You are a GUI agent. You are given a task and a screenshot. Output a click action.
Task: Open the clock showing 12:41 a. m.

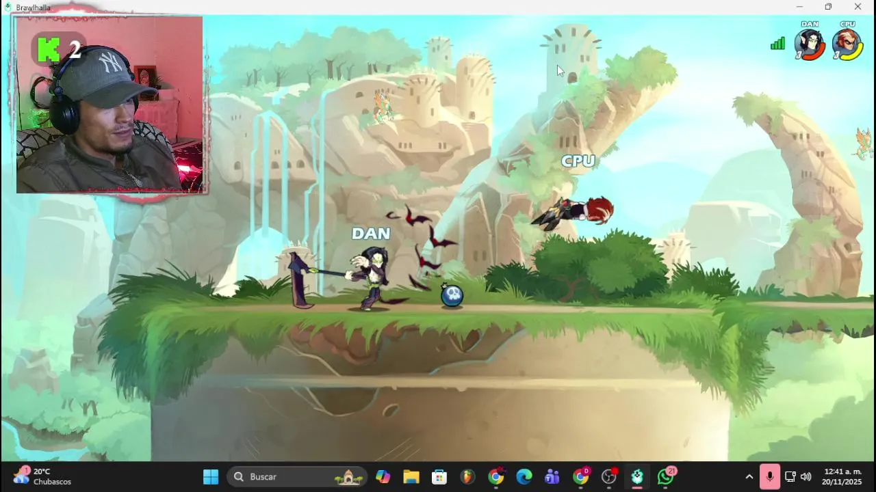coord(842,476)
